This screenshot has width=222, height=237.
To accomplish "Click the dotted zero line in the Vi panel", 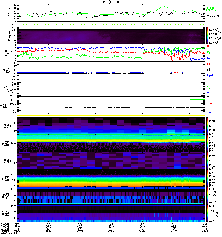I will 111,88.
